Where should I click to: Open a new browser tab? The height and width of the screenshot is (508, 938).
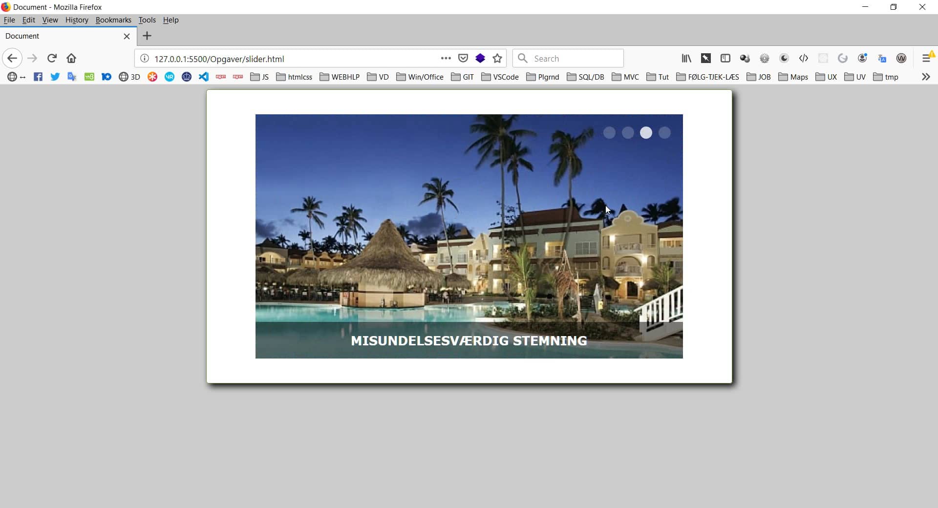[x=147, y=36]
